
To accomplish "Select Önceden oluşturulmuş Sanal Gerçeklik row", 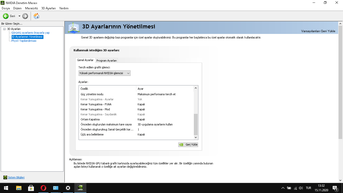I will [x=136, y=129].
